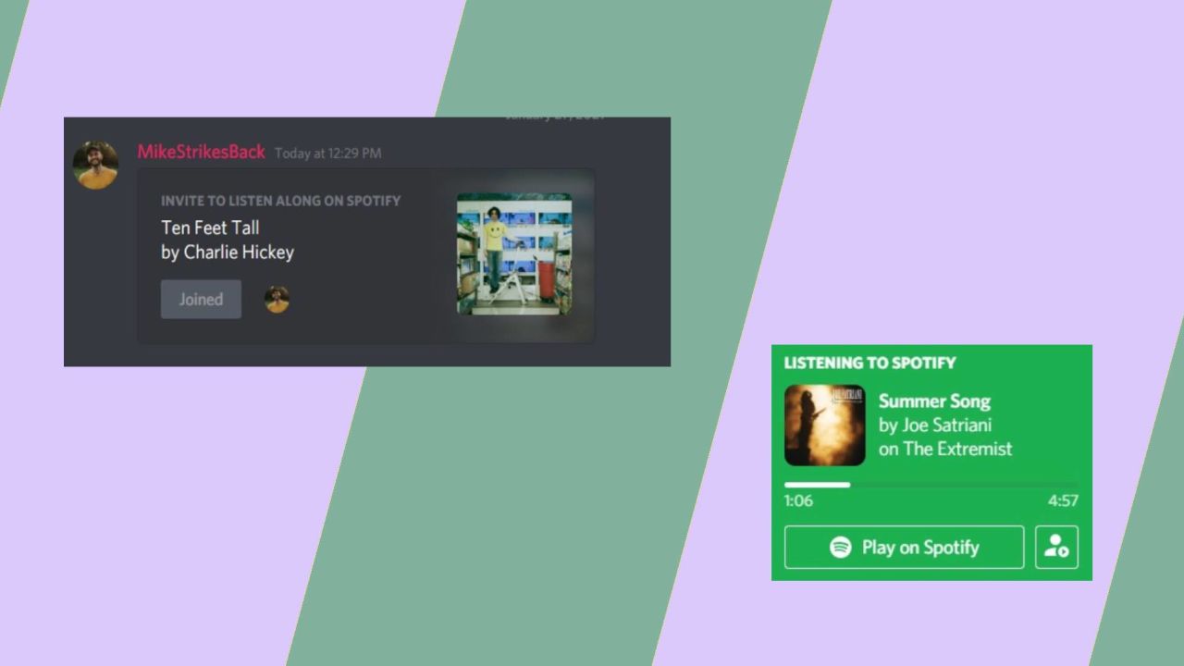Click the album text on The Extremist
Image resolution: width=1184 pixels, height=666 pixels.
pos(945,449)
